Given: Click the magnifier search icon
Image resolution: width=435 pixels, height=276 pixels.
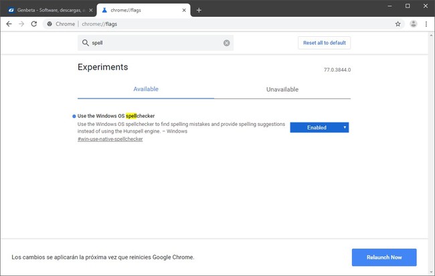Looking at the screenshot, I should click(x=86, y=43).
